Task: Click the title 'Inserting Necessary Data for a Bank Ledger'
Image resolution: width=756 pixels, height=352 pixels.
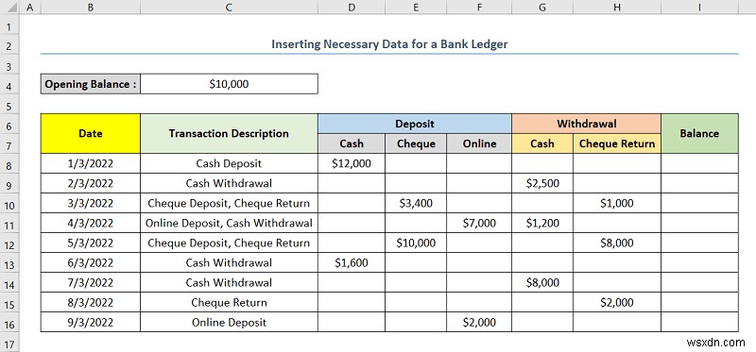Action: pyautogui.click(x=389, y=44)
